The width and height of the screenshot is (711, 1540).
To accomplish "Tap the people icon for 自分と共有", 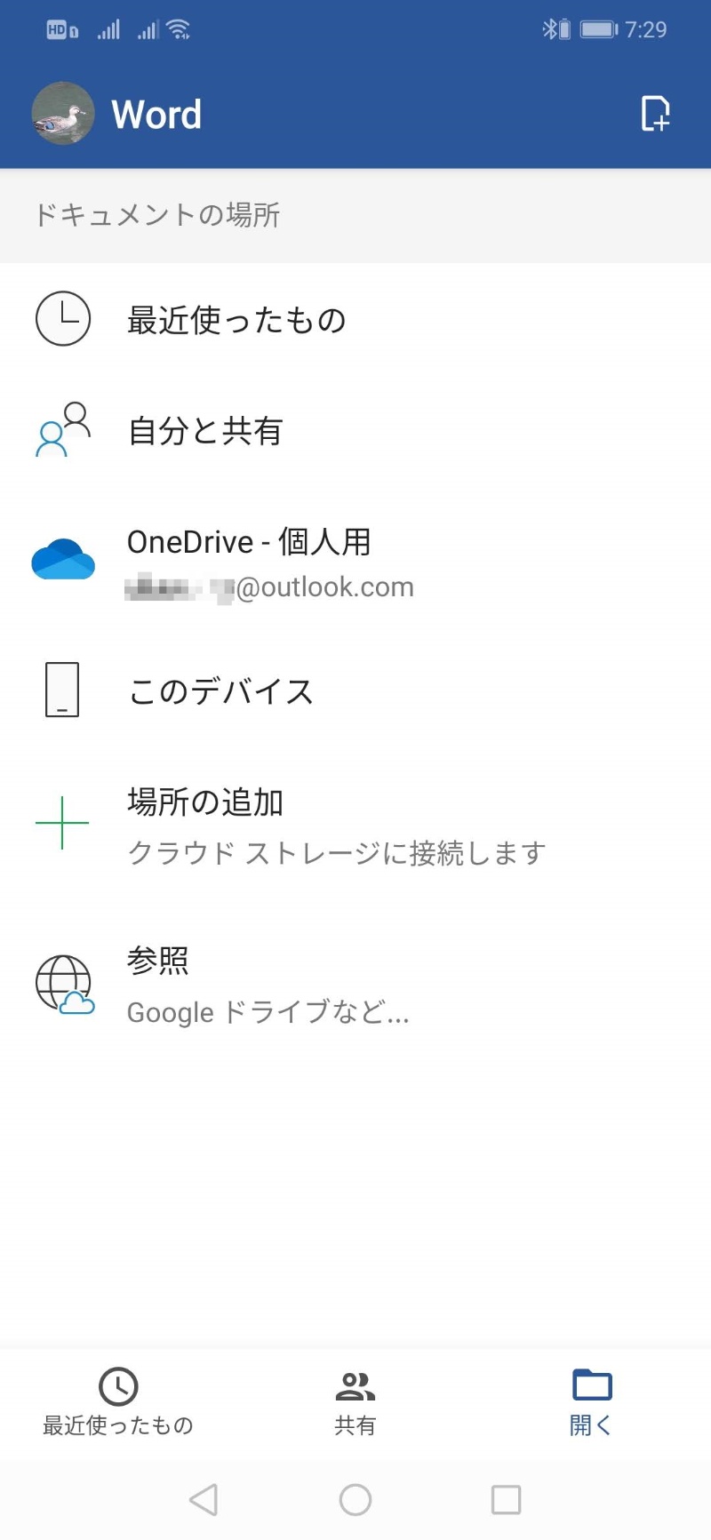I will [x=63, y=430].
